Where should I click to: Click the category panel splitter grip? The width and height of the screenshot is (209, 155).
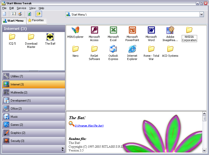pyautogui.click(x=34, y=71)
